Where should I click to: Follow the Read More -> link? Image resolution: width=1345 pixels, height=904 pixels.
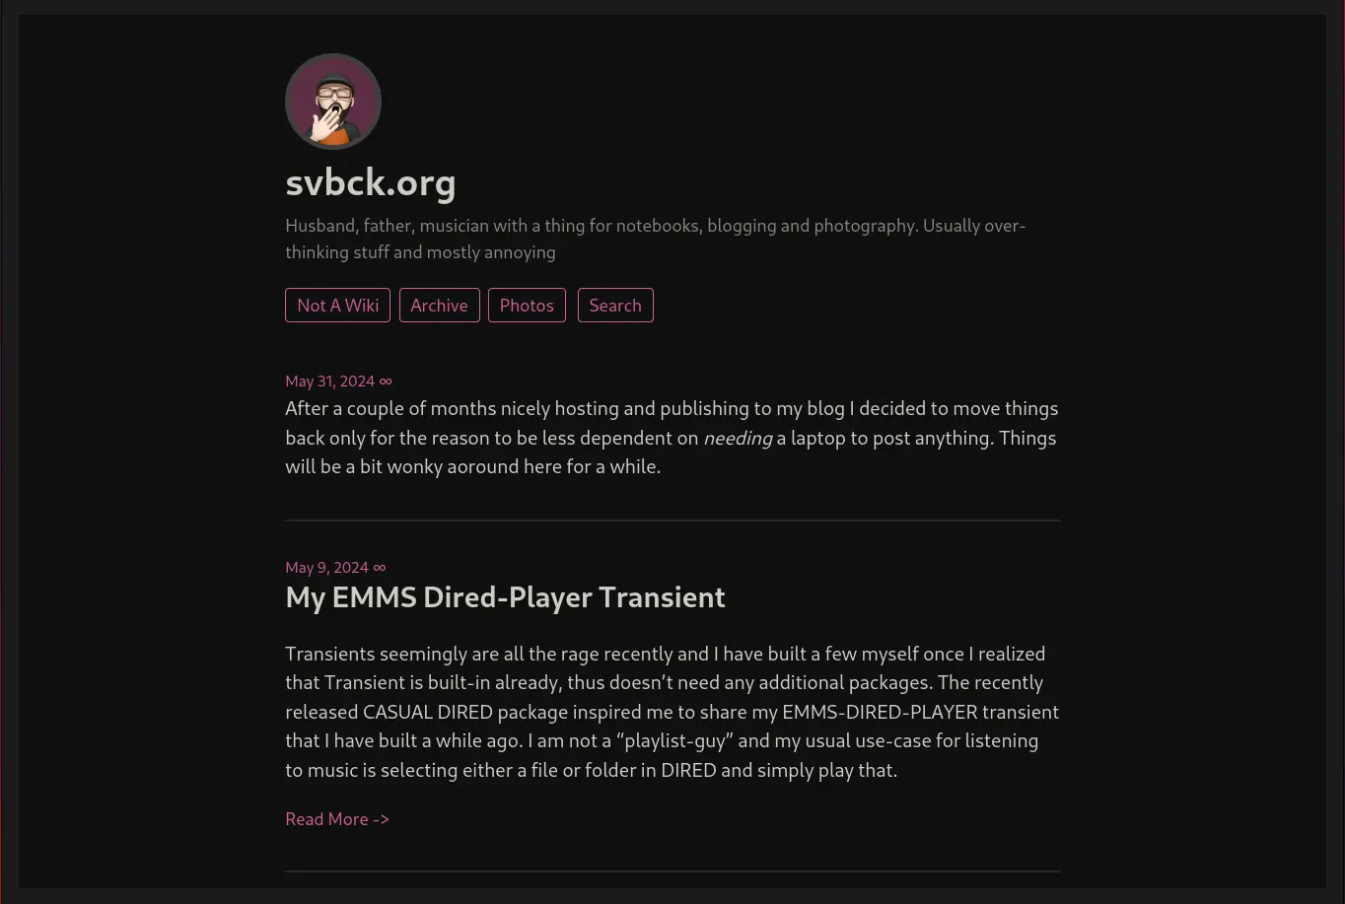click(337, 819)
